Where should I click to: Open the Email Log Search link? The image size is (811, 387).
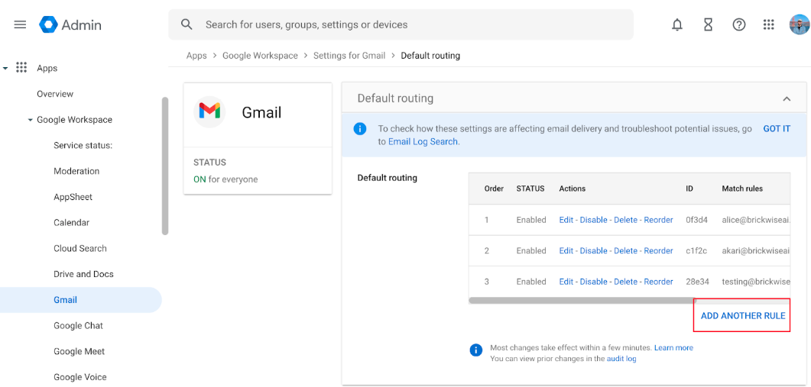click(x=423, y=141)
